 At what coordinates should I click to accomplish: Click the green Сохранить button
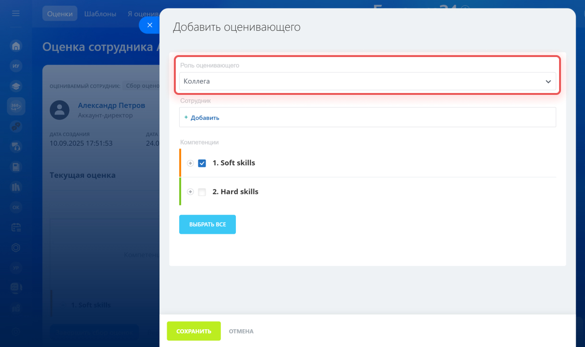194,331
